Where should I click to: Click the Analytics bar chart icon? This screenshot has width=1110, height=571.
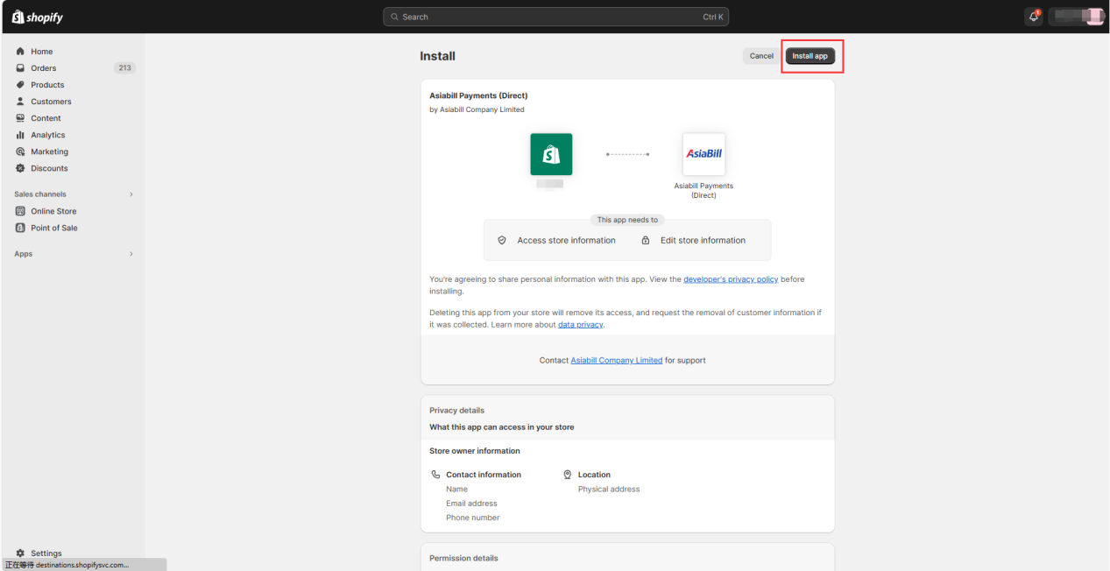(20, 135)
